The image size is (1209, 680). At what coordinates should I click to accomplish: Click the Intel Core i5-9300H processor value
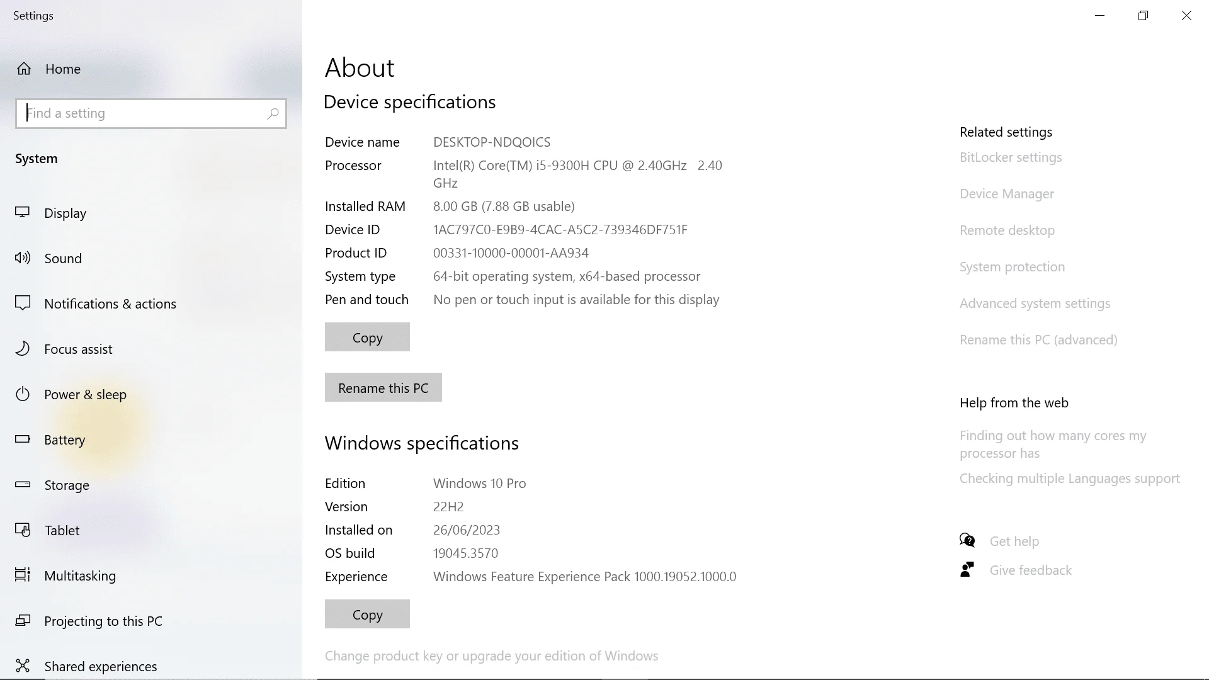click(577, 174)
